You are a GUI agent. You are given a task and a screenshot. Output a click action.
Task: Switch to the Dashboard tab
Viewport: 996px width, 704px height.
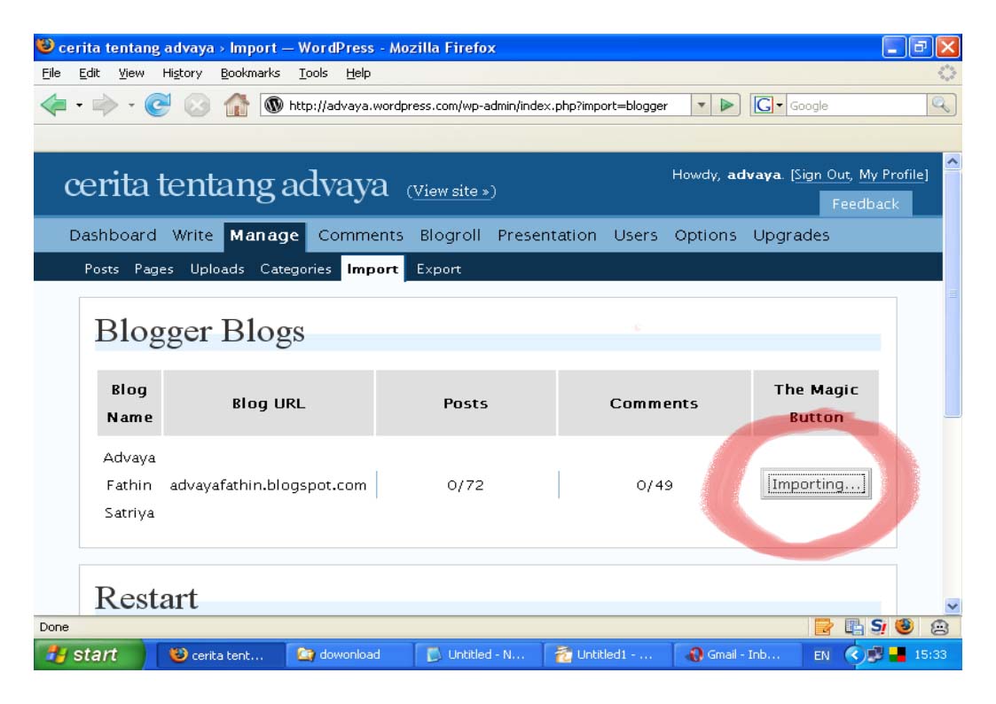113,236
